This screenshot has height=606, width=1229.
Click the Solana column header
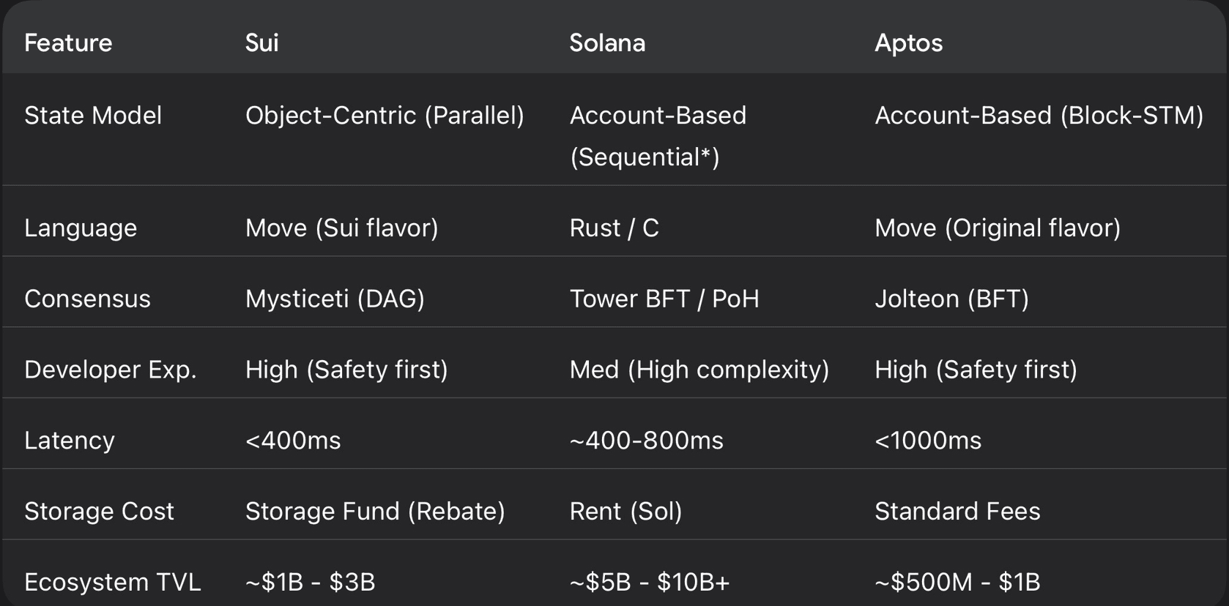click(x=607, y=43)
